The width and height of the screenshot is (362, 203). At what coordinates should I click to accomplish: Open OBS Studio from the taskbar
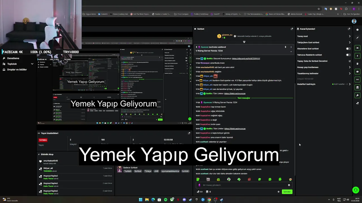pyautogui.click(x=215, y=200)
